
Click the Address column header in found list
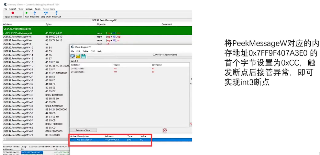tap(75, 65)
